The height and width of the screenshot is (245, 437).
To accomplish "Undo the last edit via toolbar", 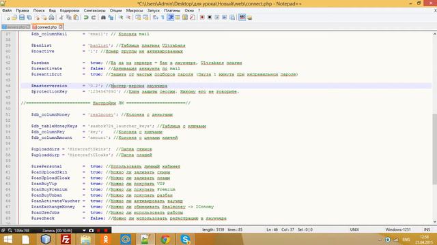I will coord(86,18).
